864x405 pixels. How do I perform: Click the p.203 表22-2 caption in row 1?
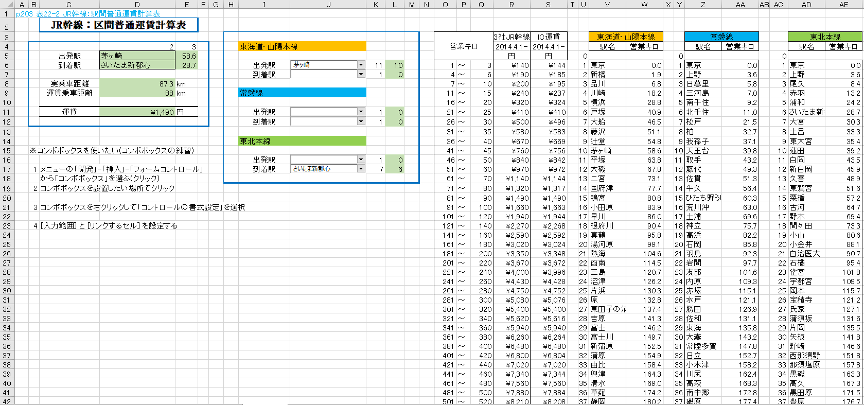pos(88,14)
